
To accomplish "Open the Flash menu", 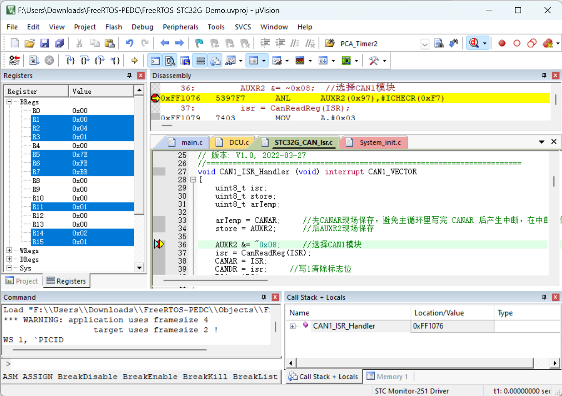I will 113,27.
